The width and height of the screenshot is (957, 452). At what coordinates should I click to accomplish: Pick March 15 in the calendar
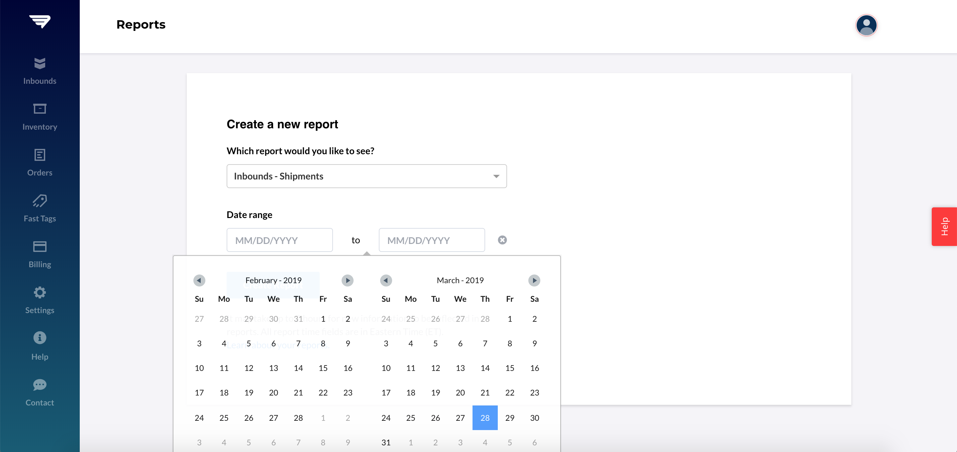pos(510,368)
